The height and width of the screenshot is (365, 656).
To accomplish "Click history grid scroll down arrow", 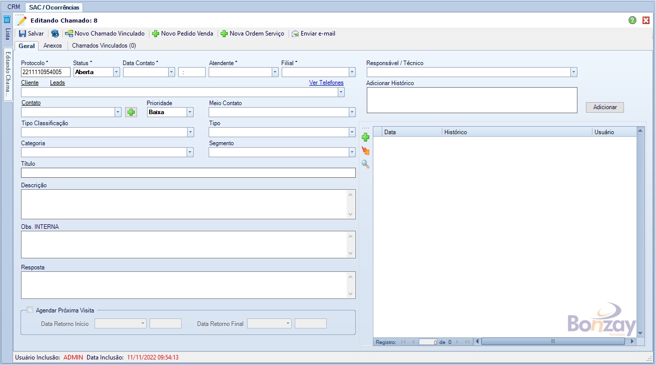I will [640, 333].
